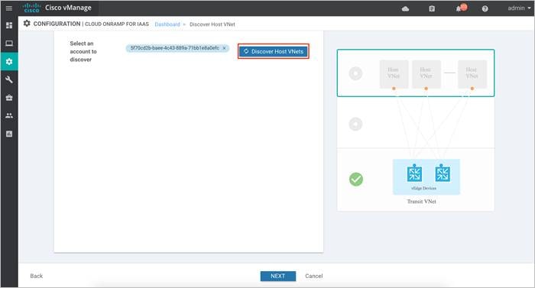Click the NEXT button

(277, 276)
